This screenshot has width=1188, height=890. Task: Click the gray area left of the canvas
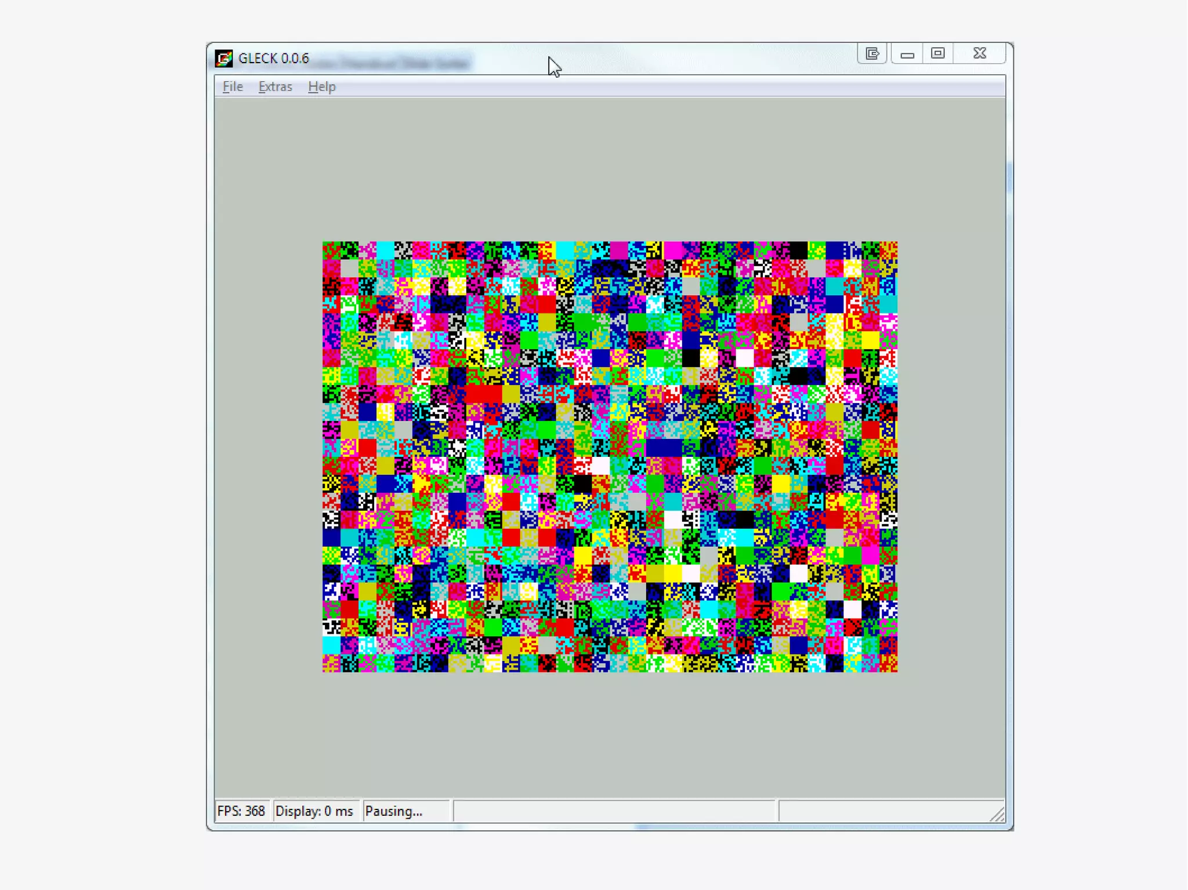pos(268,456)
